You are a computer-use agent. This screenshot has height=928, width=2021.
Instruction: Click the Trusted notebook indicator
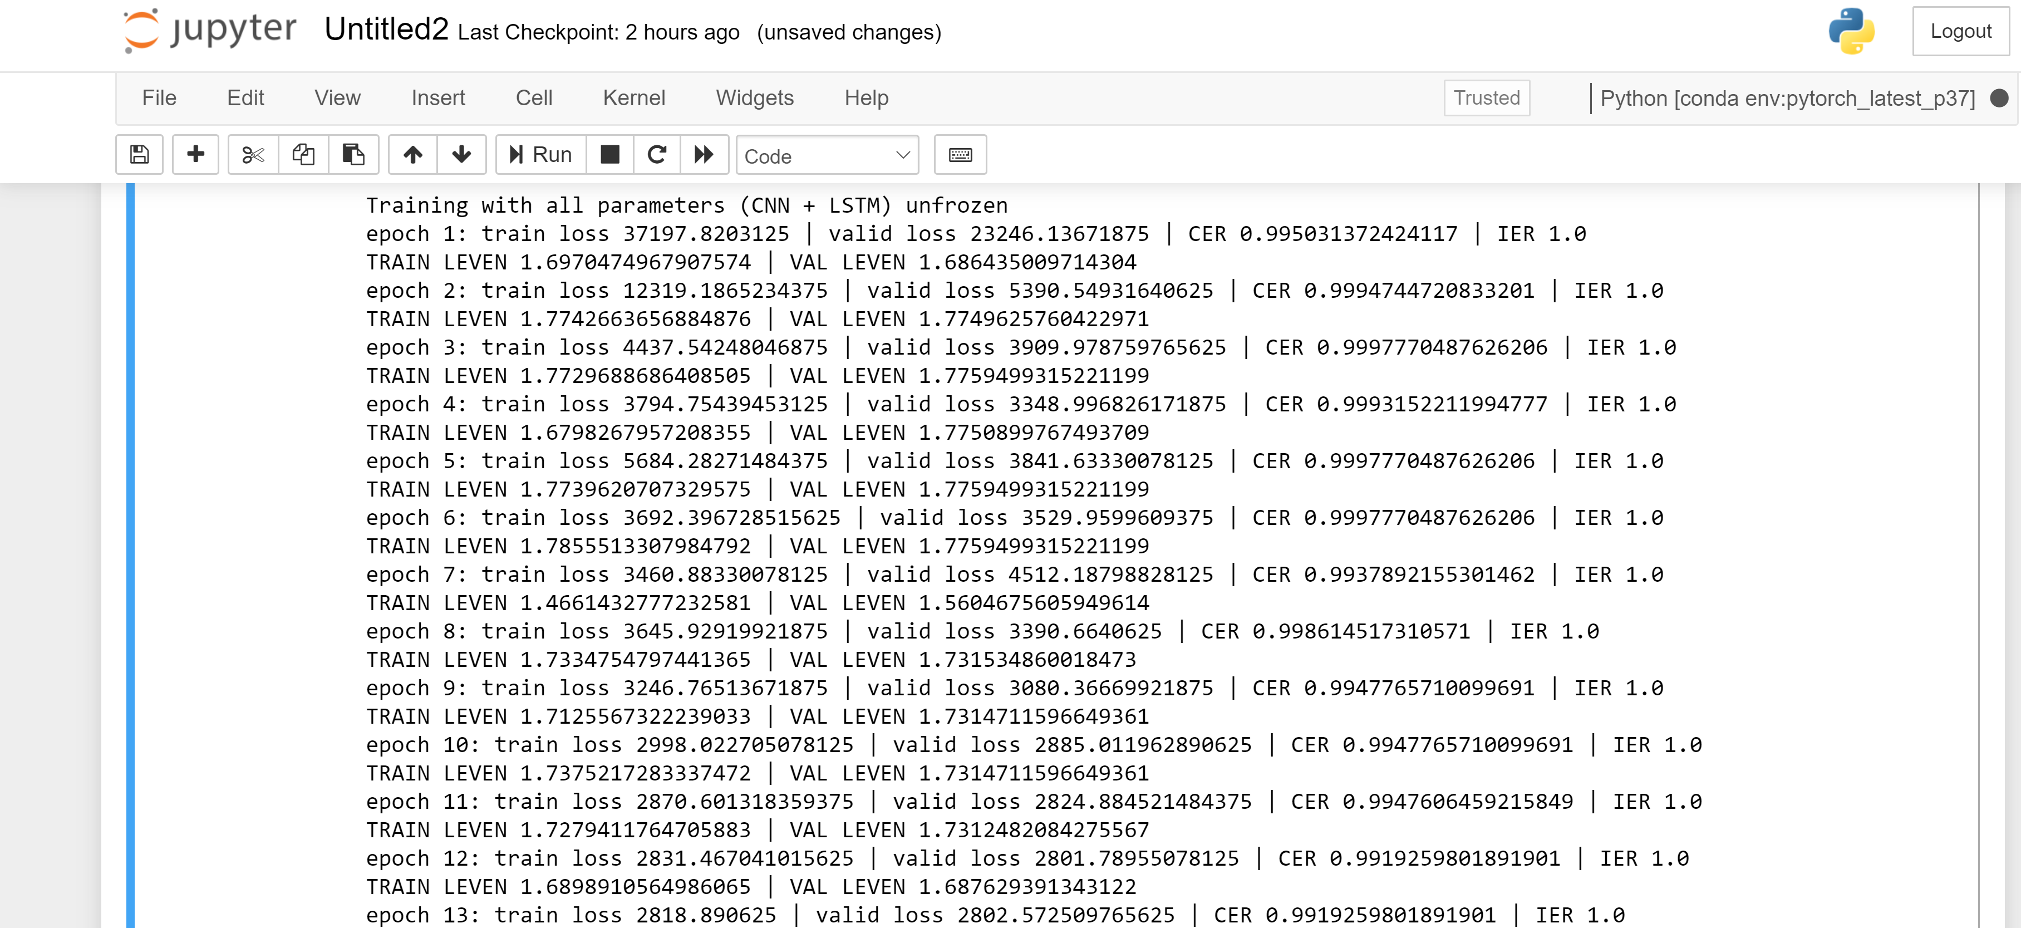(x=1486, y=98)
